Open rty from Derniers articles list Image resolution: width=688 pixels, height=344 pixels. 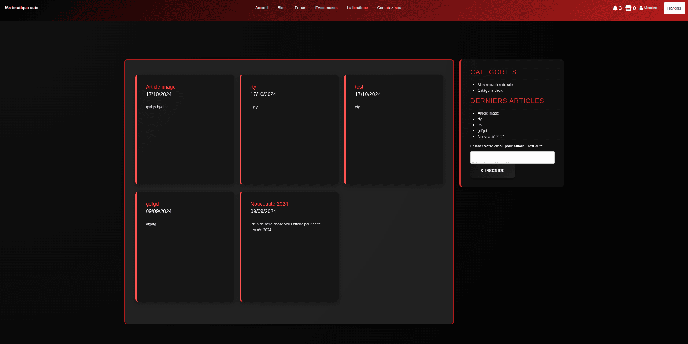point(480,119)
